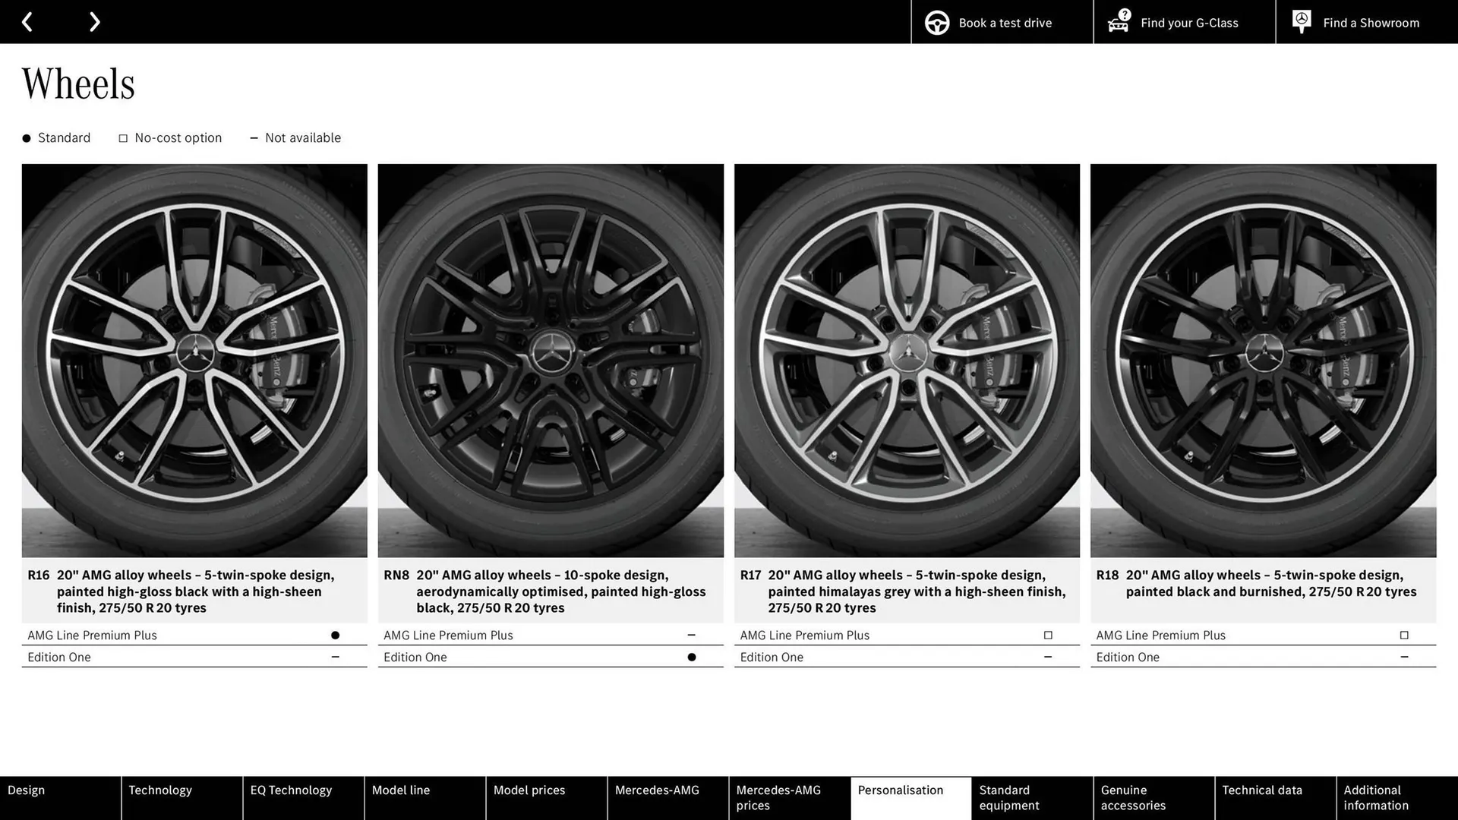Navigate to previous page with left chevron

click(x=27, y=21)
